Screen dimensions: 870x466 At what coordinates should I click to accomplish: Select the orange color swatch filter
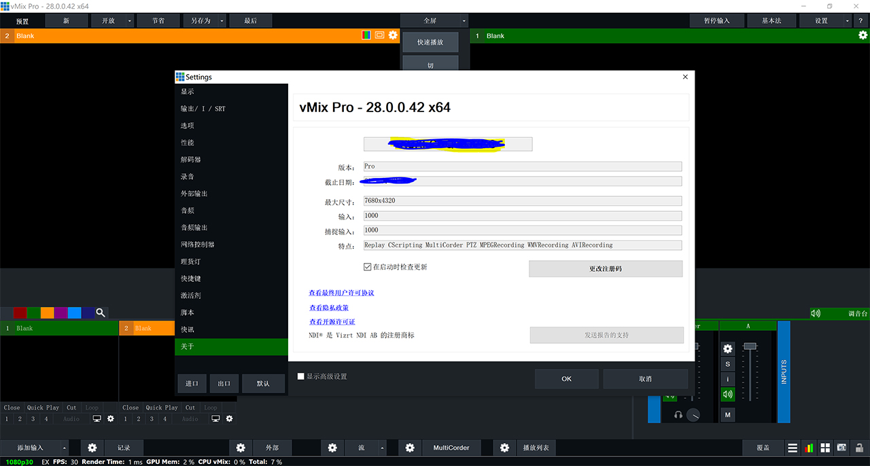click(x=47, y=312)
